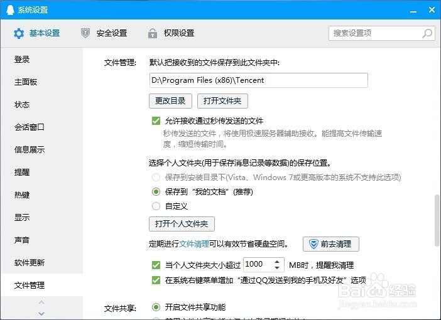Click the 打开个人文件夹 button
The width and height of the screenshot is (441, 320).
click(x=182, y=224)
